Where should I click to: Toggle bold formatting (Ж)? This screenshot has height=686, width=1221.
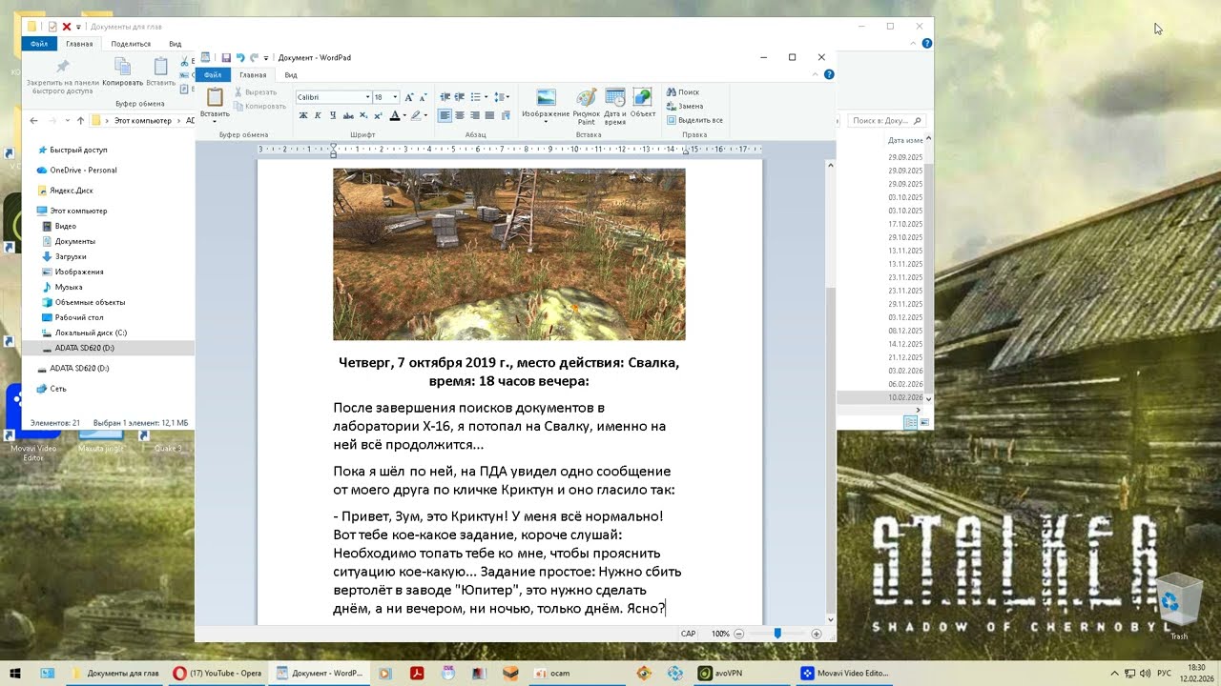303,115
